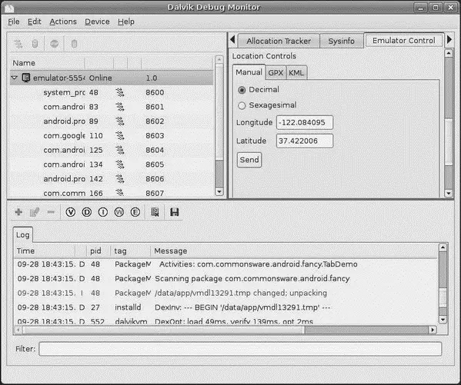Open the Edit menu
This screenshot has height=385, width=461.
tap(35, 22)
